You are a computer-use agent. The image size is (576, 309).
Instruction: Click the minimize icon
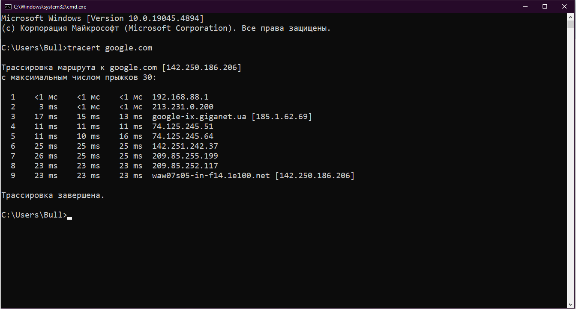click(525, 6)
